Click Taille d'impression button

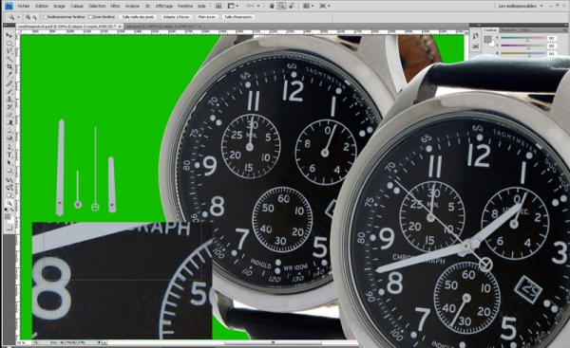click(x=237, y=17)
